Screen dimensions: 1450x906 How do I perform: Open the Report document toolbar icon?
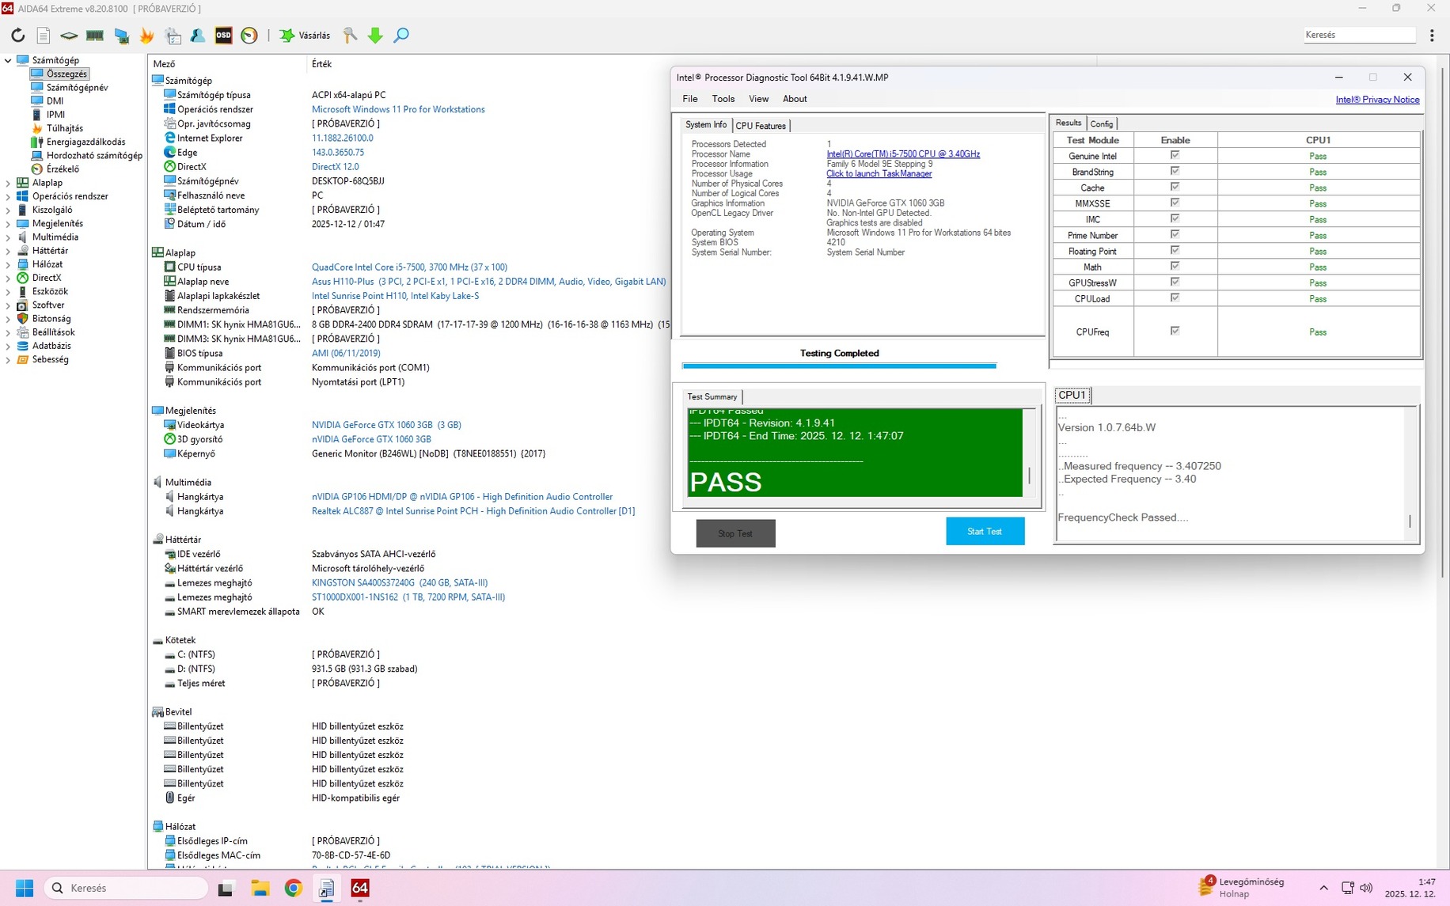pos(44,36)
